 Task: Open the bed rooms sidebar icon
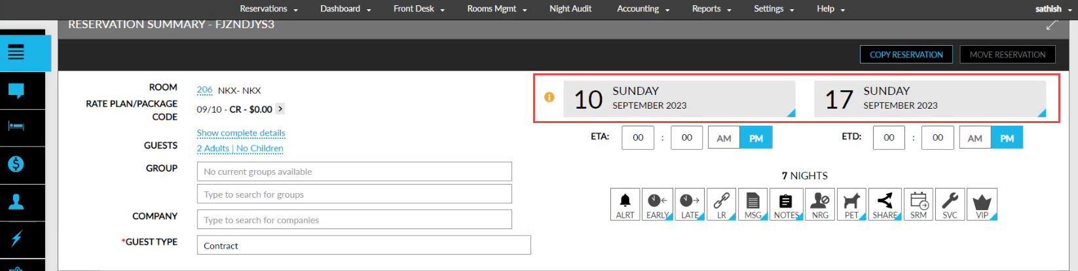point(16,126)
